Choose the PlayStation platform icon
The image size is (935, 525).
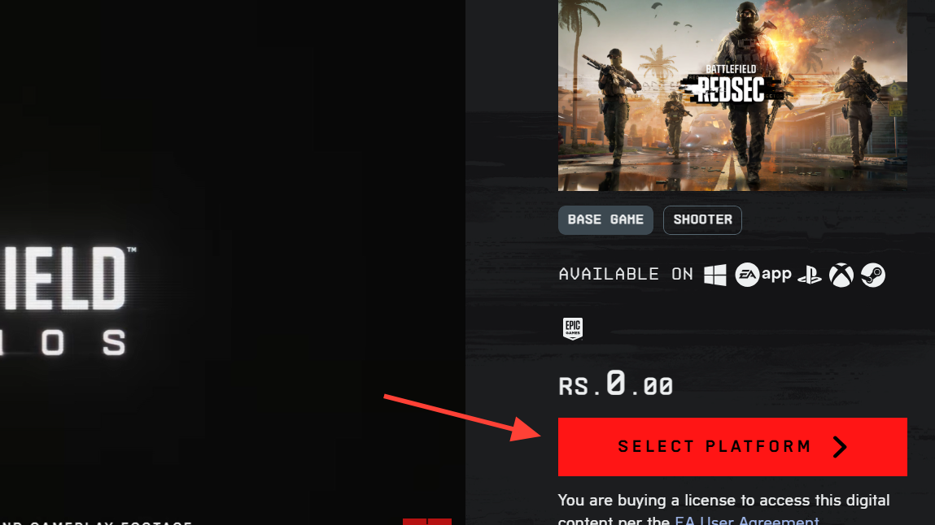point(810,276)
